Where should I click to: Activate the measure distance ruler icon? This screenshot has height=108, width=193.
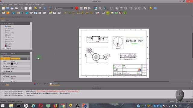coord(145,8)
